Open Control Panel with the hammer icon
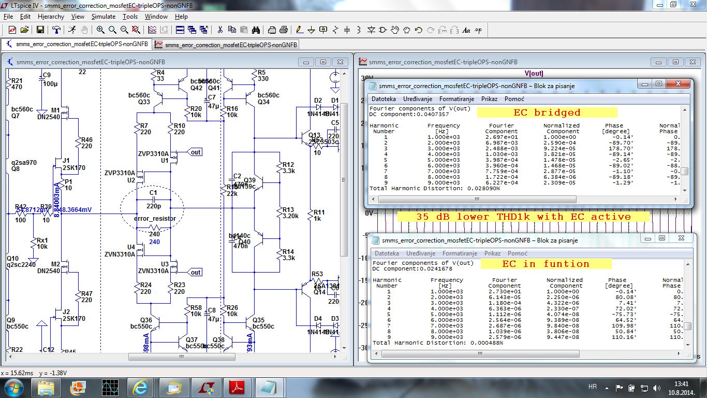Image resolution: width=707 pixels, height=398 pixels. point(56,30)
